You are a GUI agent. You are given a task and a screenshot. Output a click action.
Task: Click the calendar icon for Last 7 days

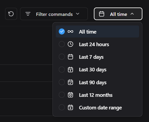point(70,57)
